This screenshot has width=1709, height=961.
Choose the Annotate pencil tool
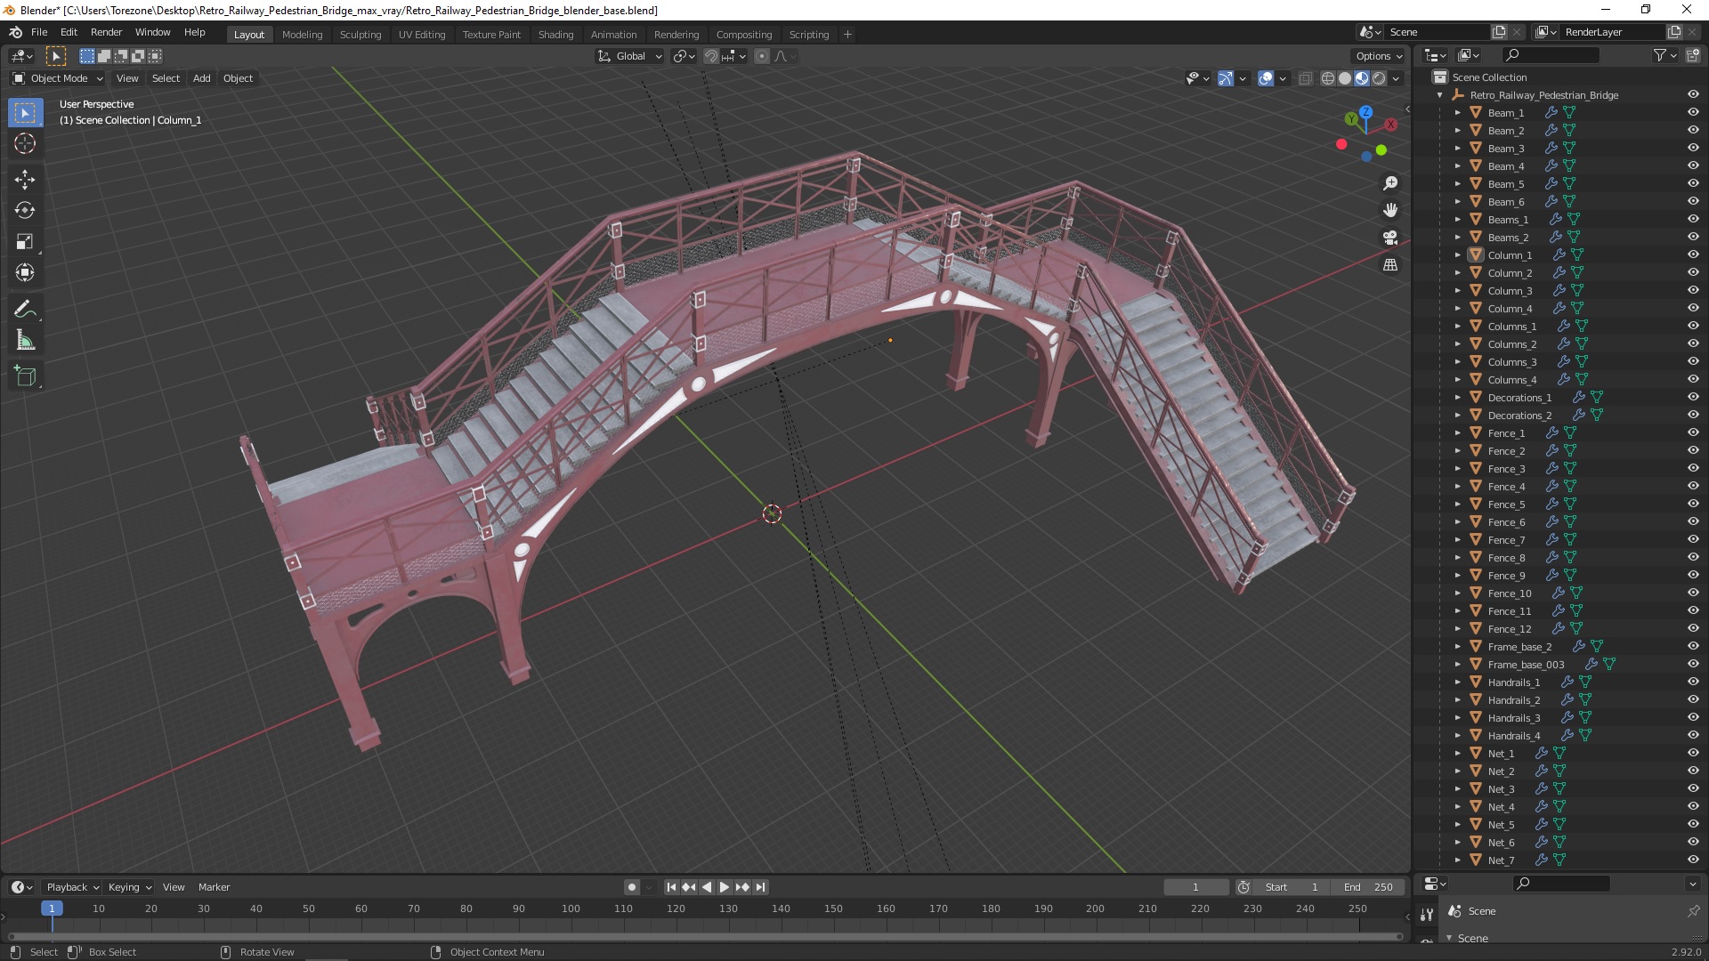pyautogui.click(x=25, y=309)
